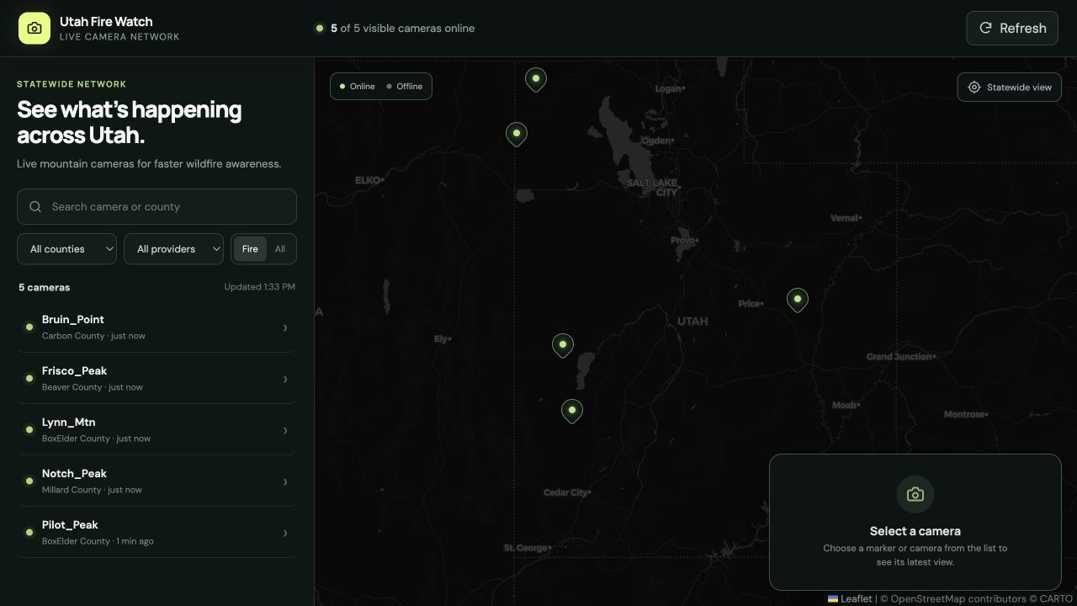Switch the camera filter to All

point(280,249)
